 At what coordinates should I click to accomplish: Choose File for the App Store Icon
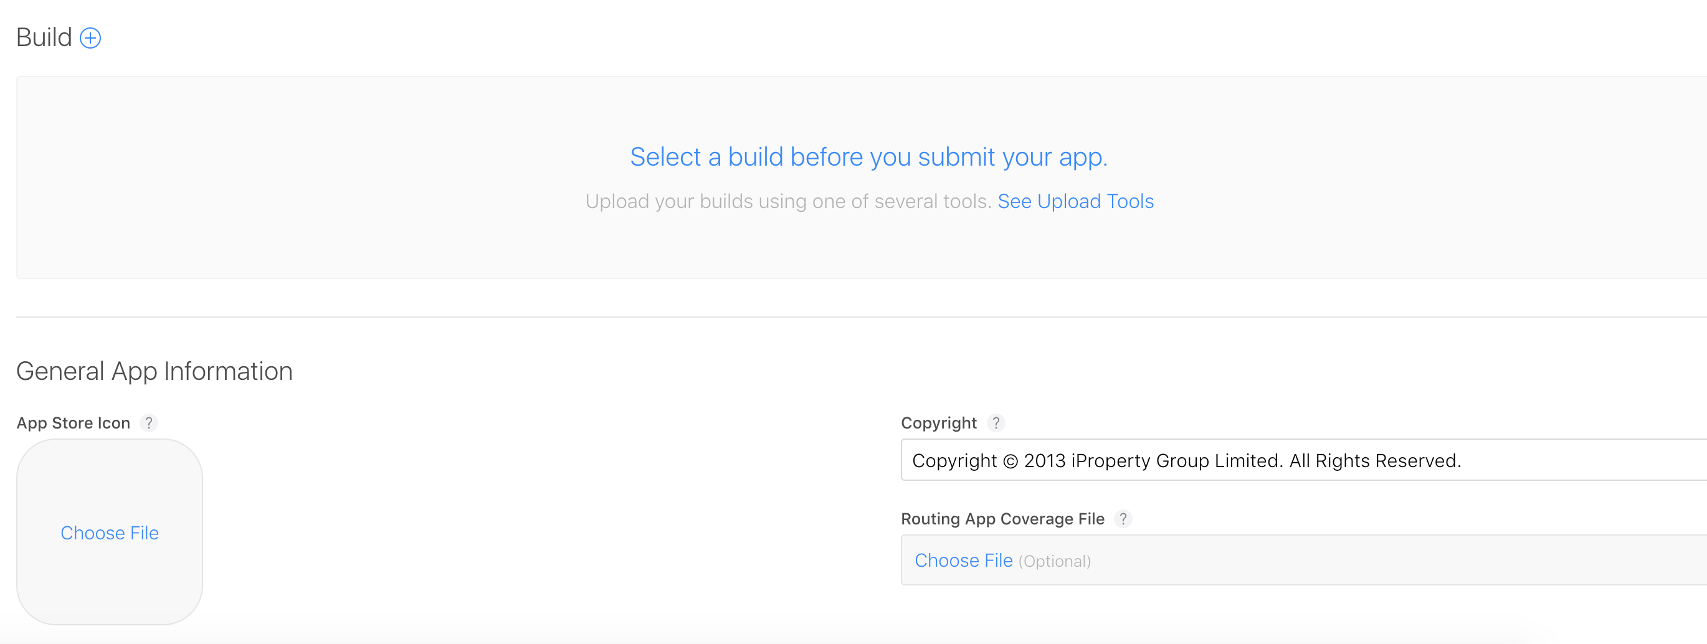point(110,533)
